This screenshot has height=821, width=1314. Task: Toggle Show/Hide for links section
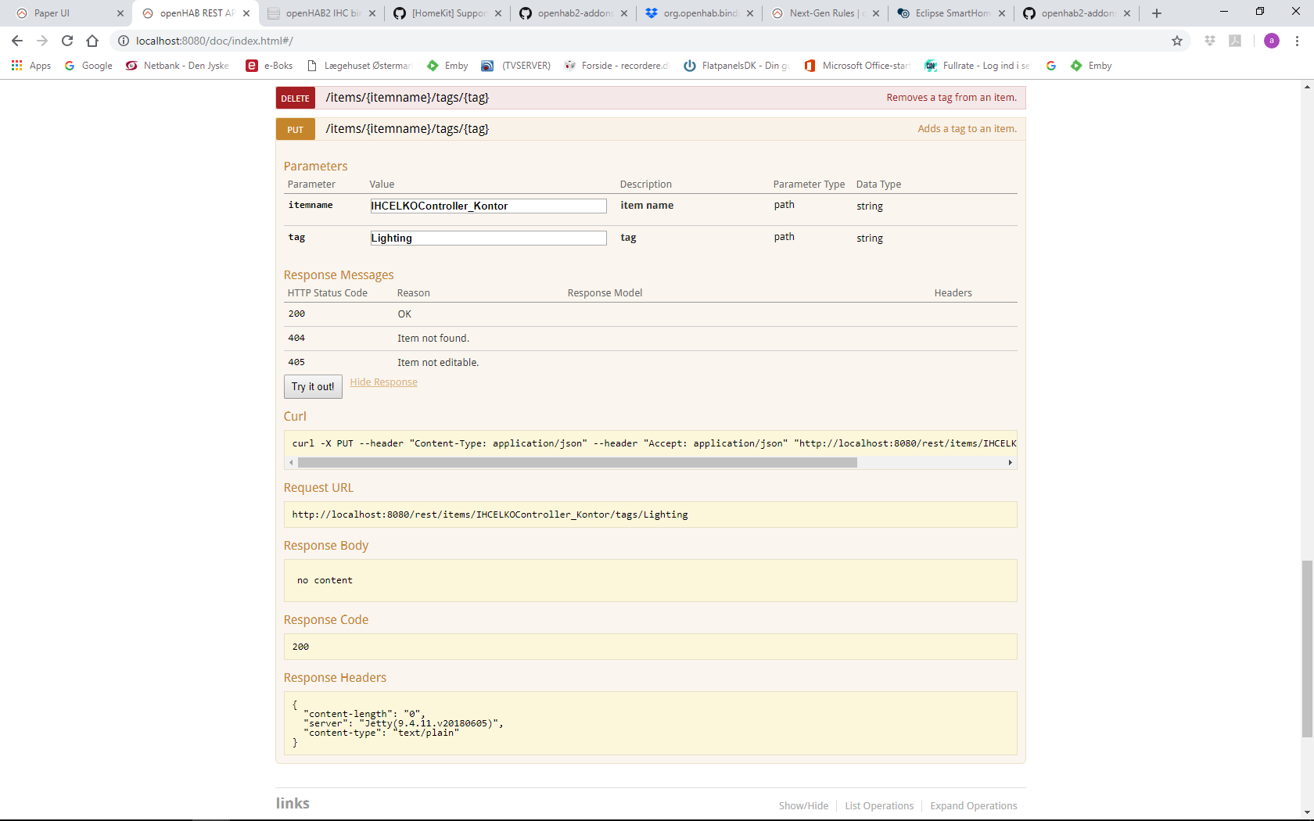[803, 805]
